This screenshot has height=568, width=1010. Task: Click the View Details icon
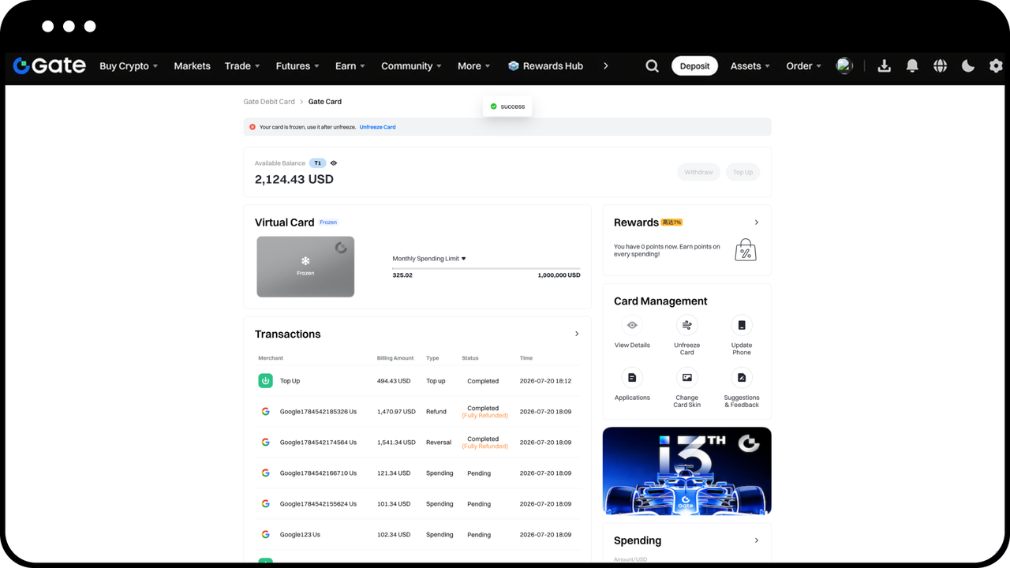click(632, 325)
